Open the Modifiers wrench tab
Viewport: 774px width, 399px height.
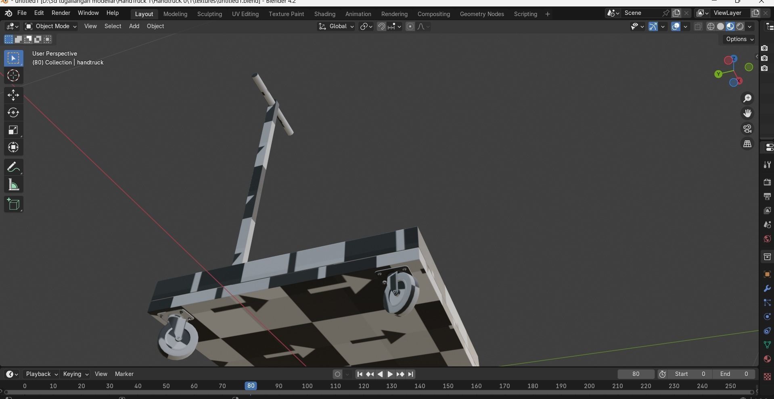tap(767, 289)
